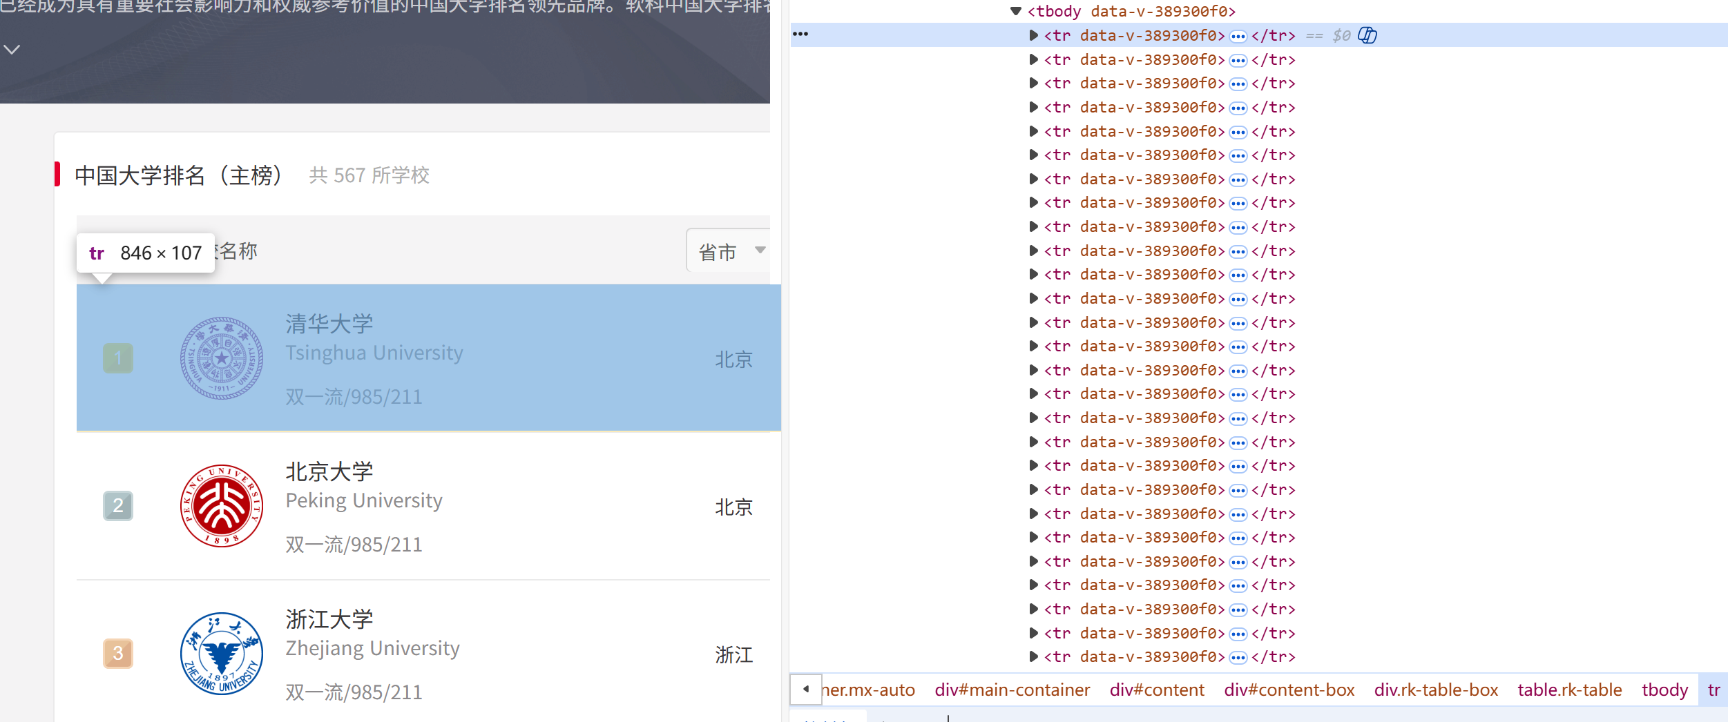Click the Tsinghua University English name
Screen dimensions: 1728x722
tap(374, 353)
